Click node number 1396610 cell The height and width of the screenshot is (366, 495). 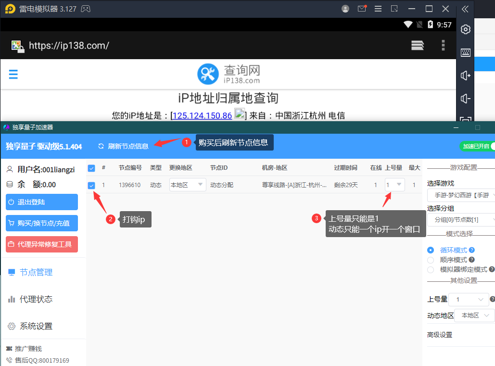[130, 185]
